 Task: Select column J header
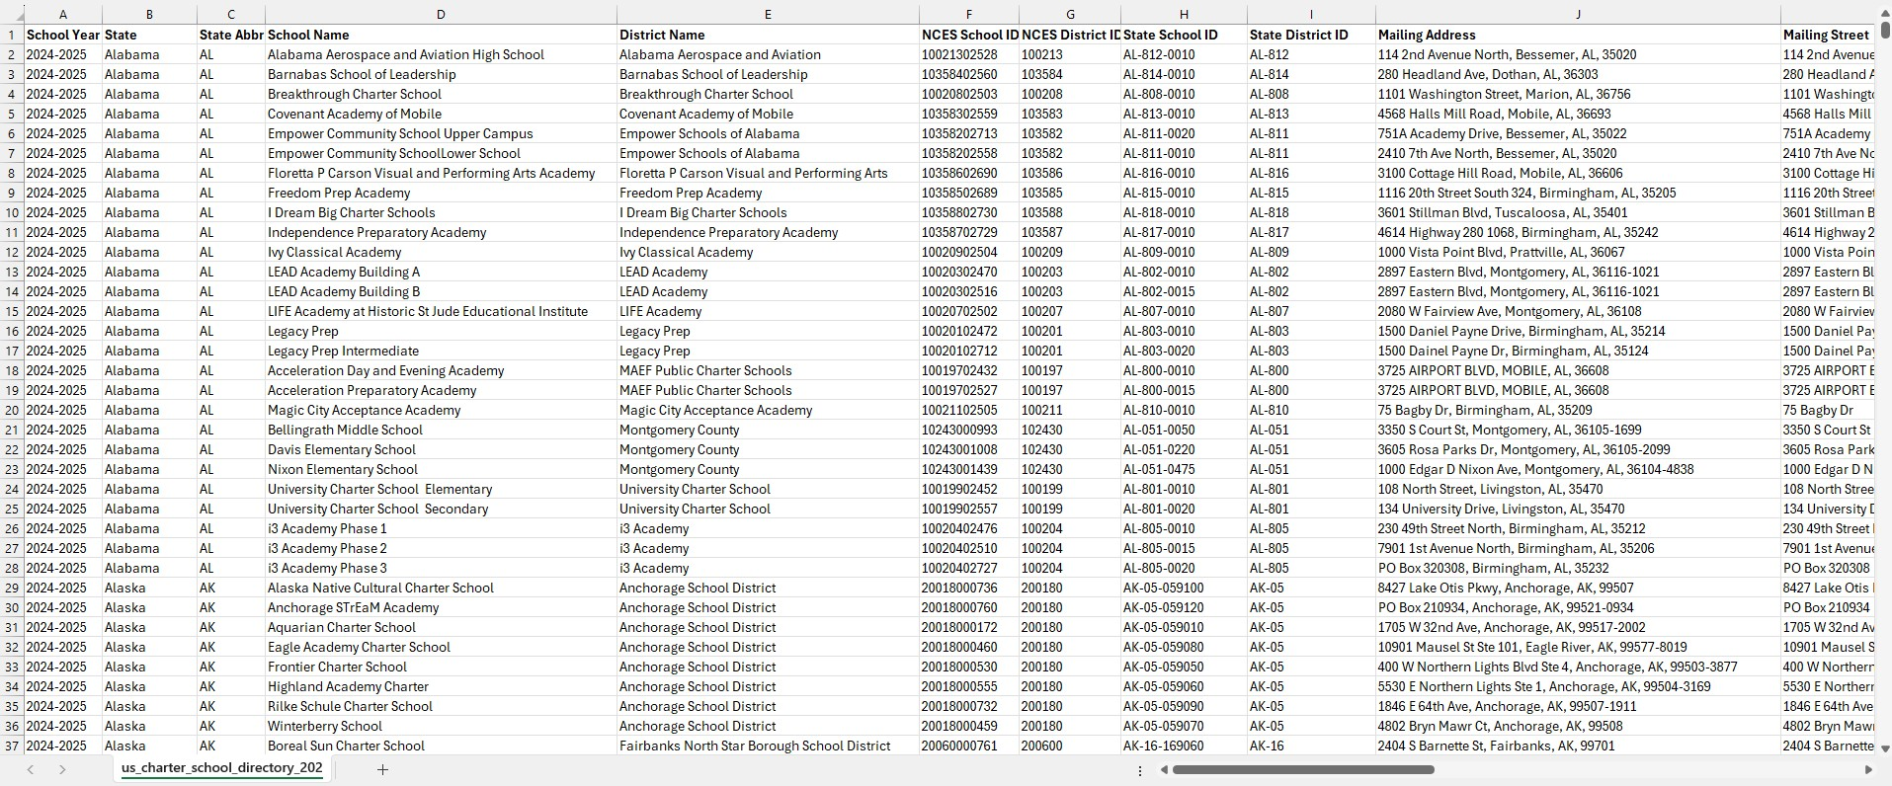(1578, 14)
